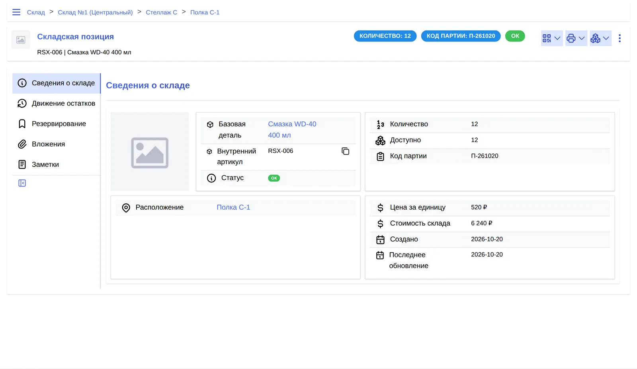Navigate to Стеллаж C breadcrumb
This screenshot has height=369, width=637.
click(x=162, y=12)
